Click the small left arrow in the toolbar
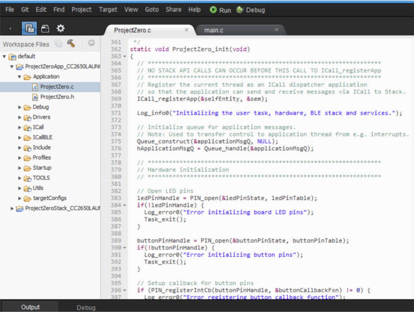 (10, 29)
